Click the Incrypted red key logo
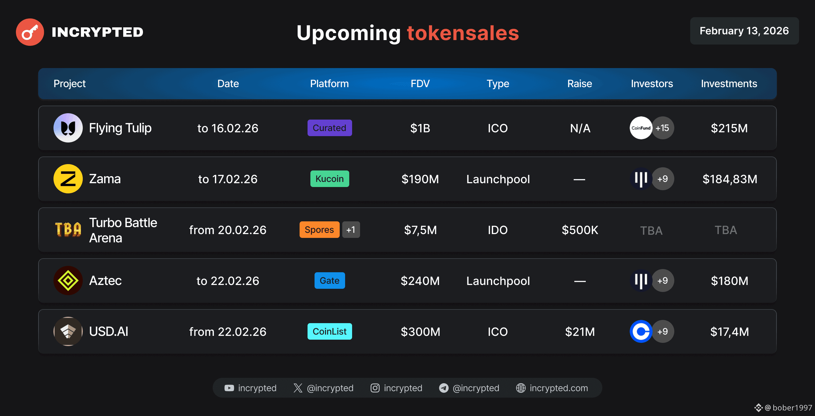 (30, 32)
